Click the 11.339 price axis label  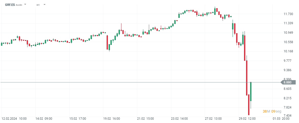tap(288, 23)
